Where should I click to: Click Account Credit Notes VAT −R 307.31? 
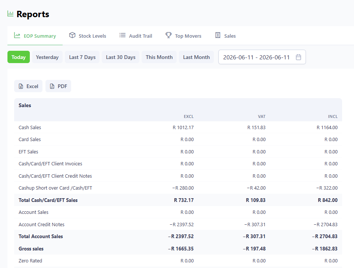pyautogui.click(x=255, y=224)
